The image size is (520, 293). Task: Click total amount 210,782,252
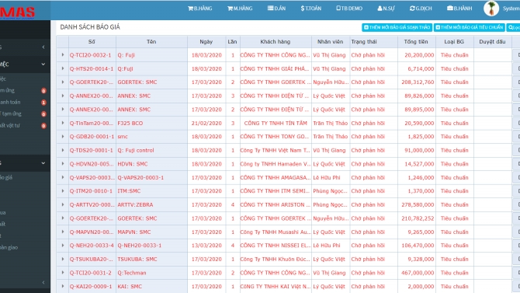(x=418, y=218)
